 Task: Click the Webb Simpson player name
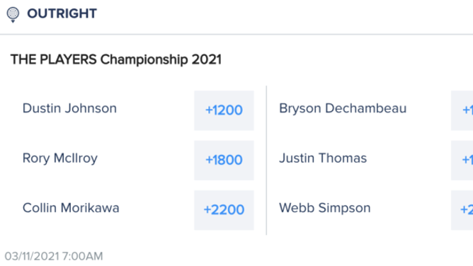click(x=324, y=209)
